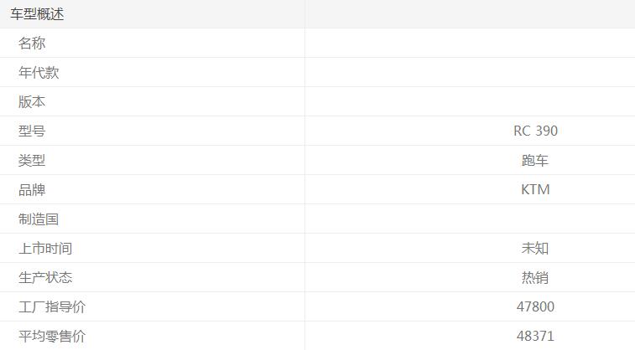
Task: Select the 跑车 type value
Action: (535, 161)
